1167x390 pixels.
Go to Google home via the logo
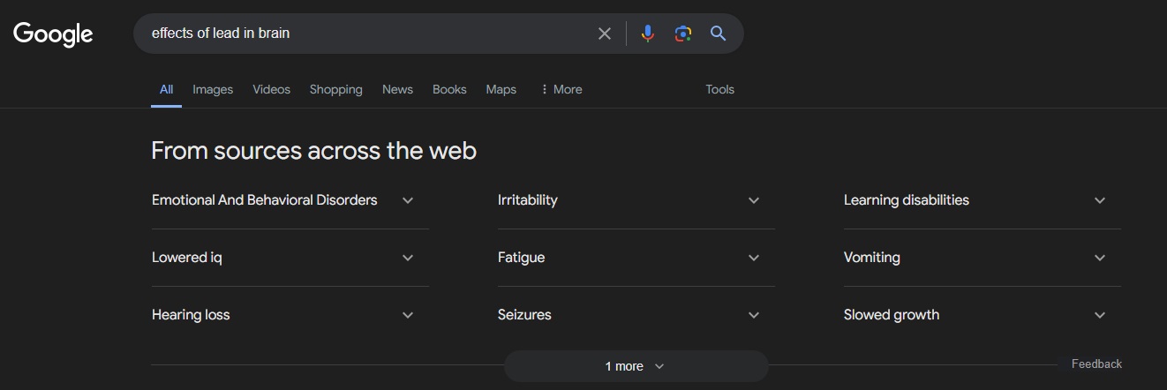pos(53,34)
